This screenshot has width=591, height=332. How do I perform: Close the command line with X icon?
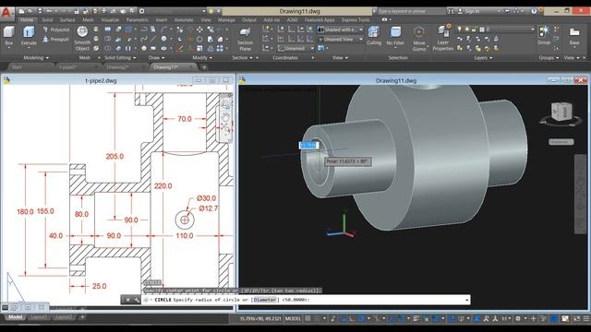(127, 300)
